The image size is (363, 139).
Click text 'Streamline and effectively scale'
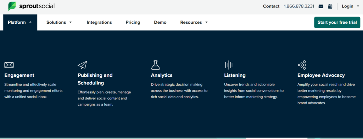click(x=30, y=85)
